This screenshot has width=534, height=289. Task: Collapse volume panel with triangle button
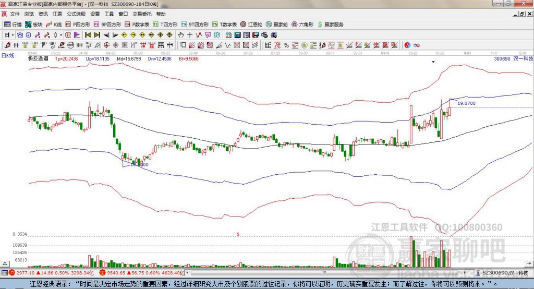pos(5,263)
